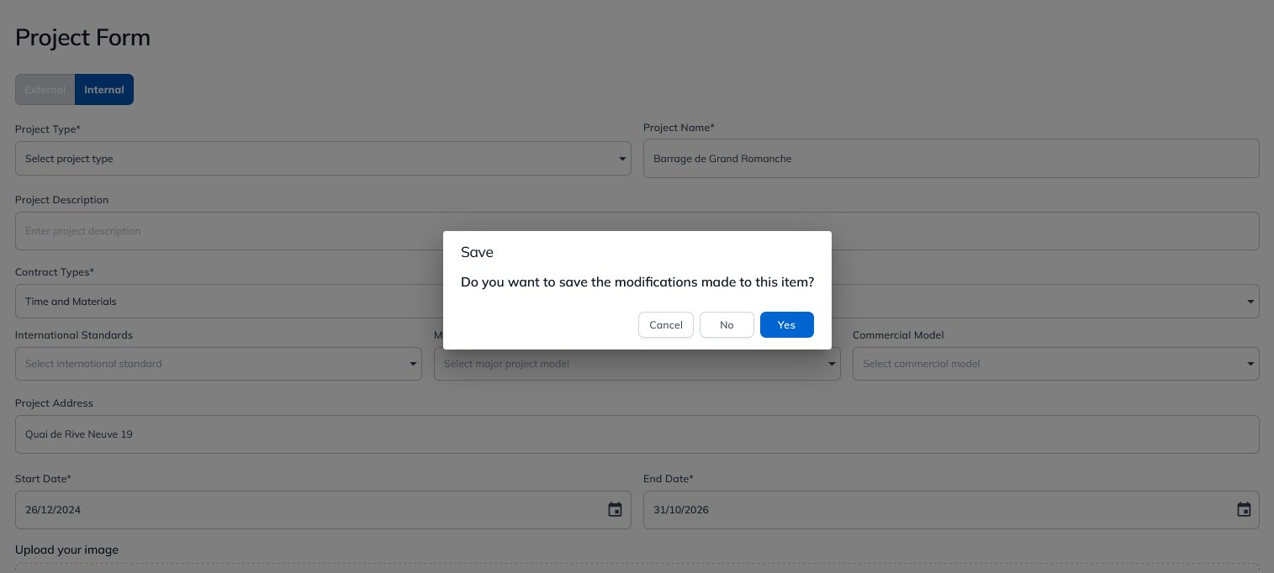
Task: Select the Internal toggle option
Action: (x=104, y=90)
